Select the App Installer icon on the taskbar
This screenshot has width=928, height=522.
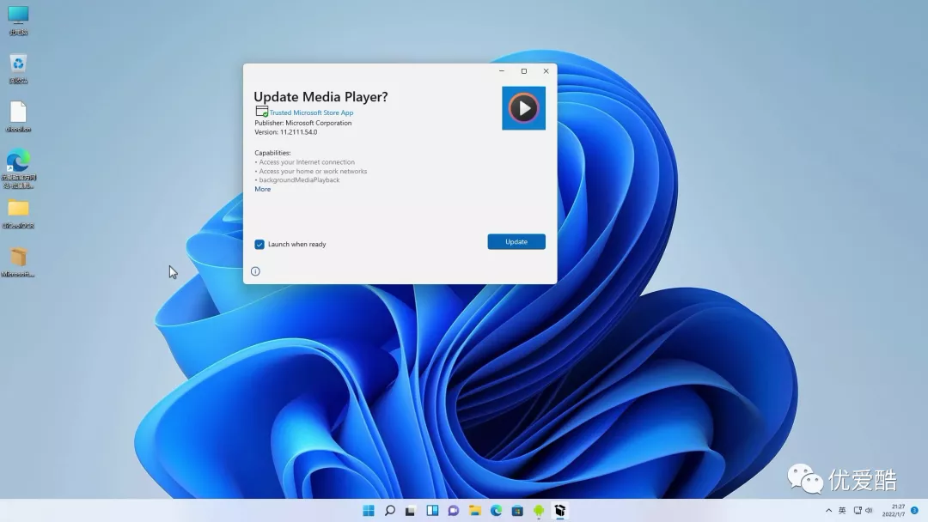560,510
